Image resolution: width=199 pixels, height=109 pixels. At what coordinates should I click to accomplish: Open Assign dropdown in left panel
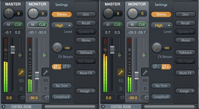click(x=86, y=91)
